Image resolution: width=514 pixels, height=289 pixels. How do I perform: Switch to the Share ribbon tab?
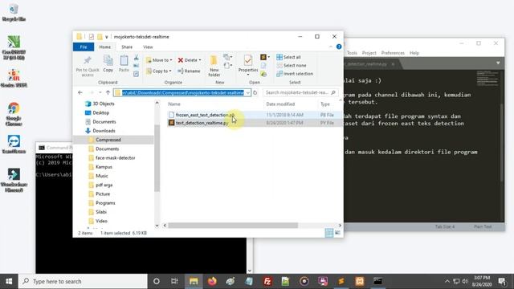pos(127,47)
